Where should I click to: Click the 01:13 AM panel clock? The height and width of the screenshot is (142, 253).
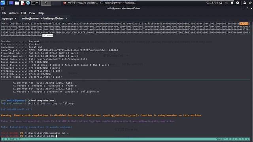[212, 3]
